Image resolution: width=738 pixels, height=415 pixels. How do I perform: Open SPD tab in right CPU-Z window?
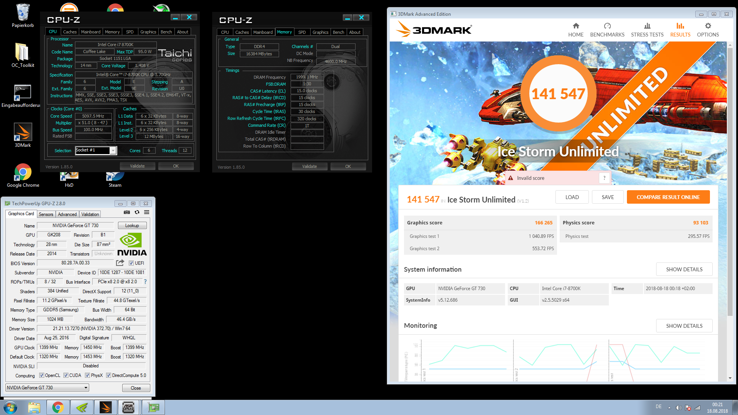click(x=302, y=32)
